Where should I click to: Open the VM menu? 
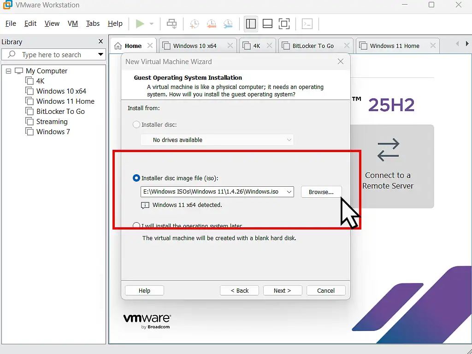tap(73, 24)
